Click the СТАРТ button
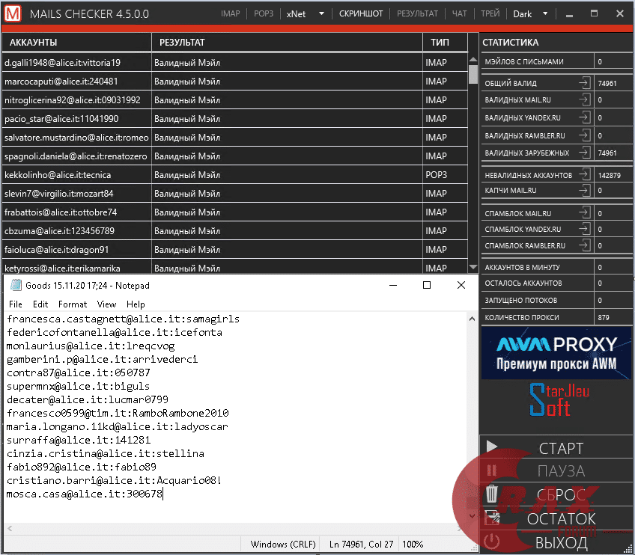This screenshot has height=555, width=635. (556, 447)
